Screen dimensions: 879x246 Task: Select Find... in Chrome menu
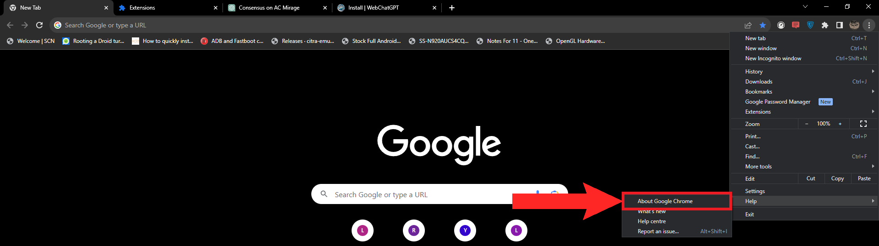[x=804, y=157]
